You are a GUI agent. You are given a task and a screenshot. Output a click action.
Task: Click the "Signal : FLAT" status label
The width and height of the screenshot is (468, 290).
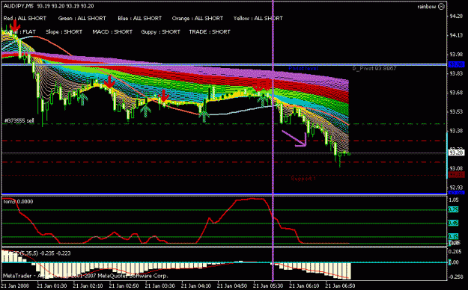click(19, 31)
